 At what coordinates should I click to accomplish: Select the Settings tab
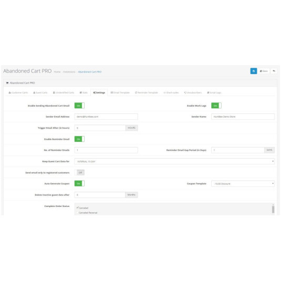coord(99,92)
